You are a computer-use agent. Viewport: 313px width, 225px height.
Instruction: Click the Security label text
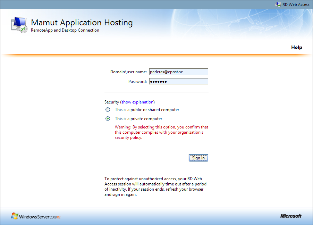tap(112, 102)
